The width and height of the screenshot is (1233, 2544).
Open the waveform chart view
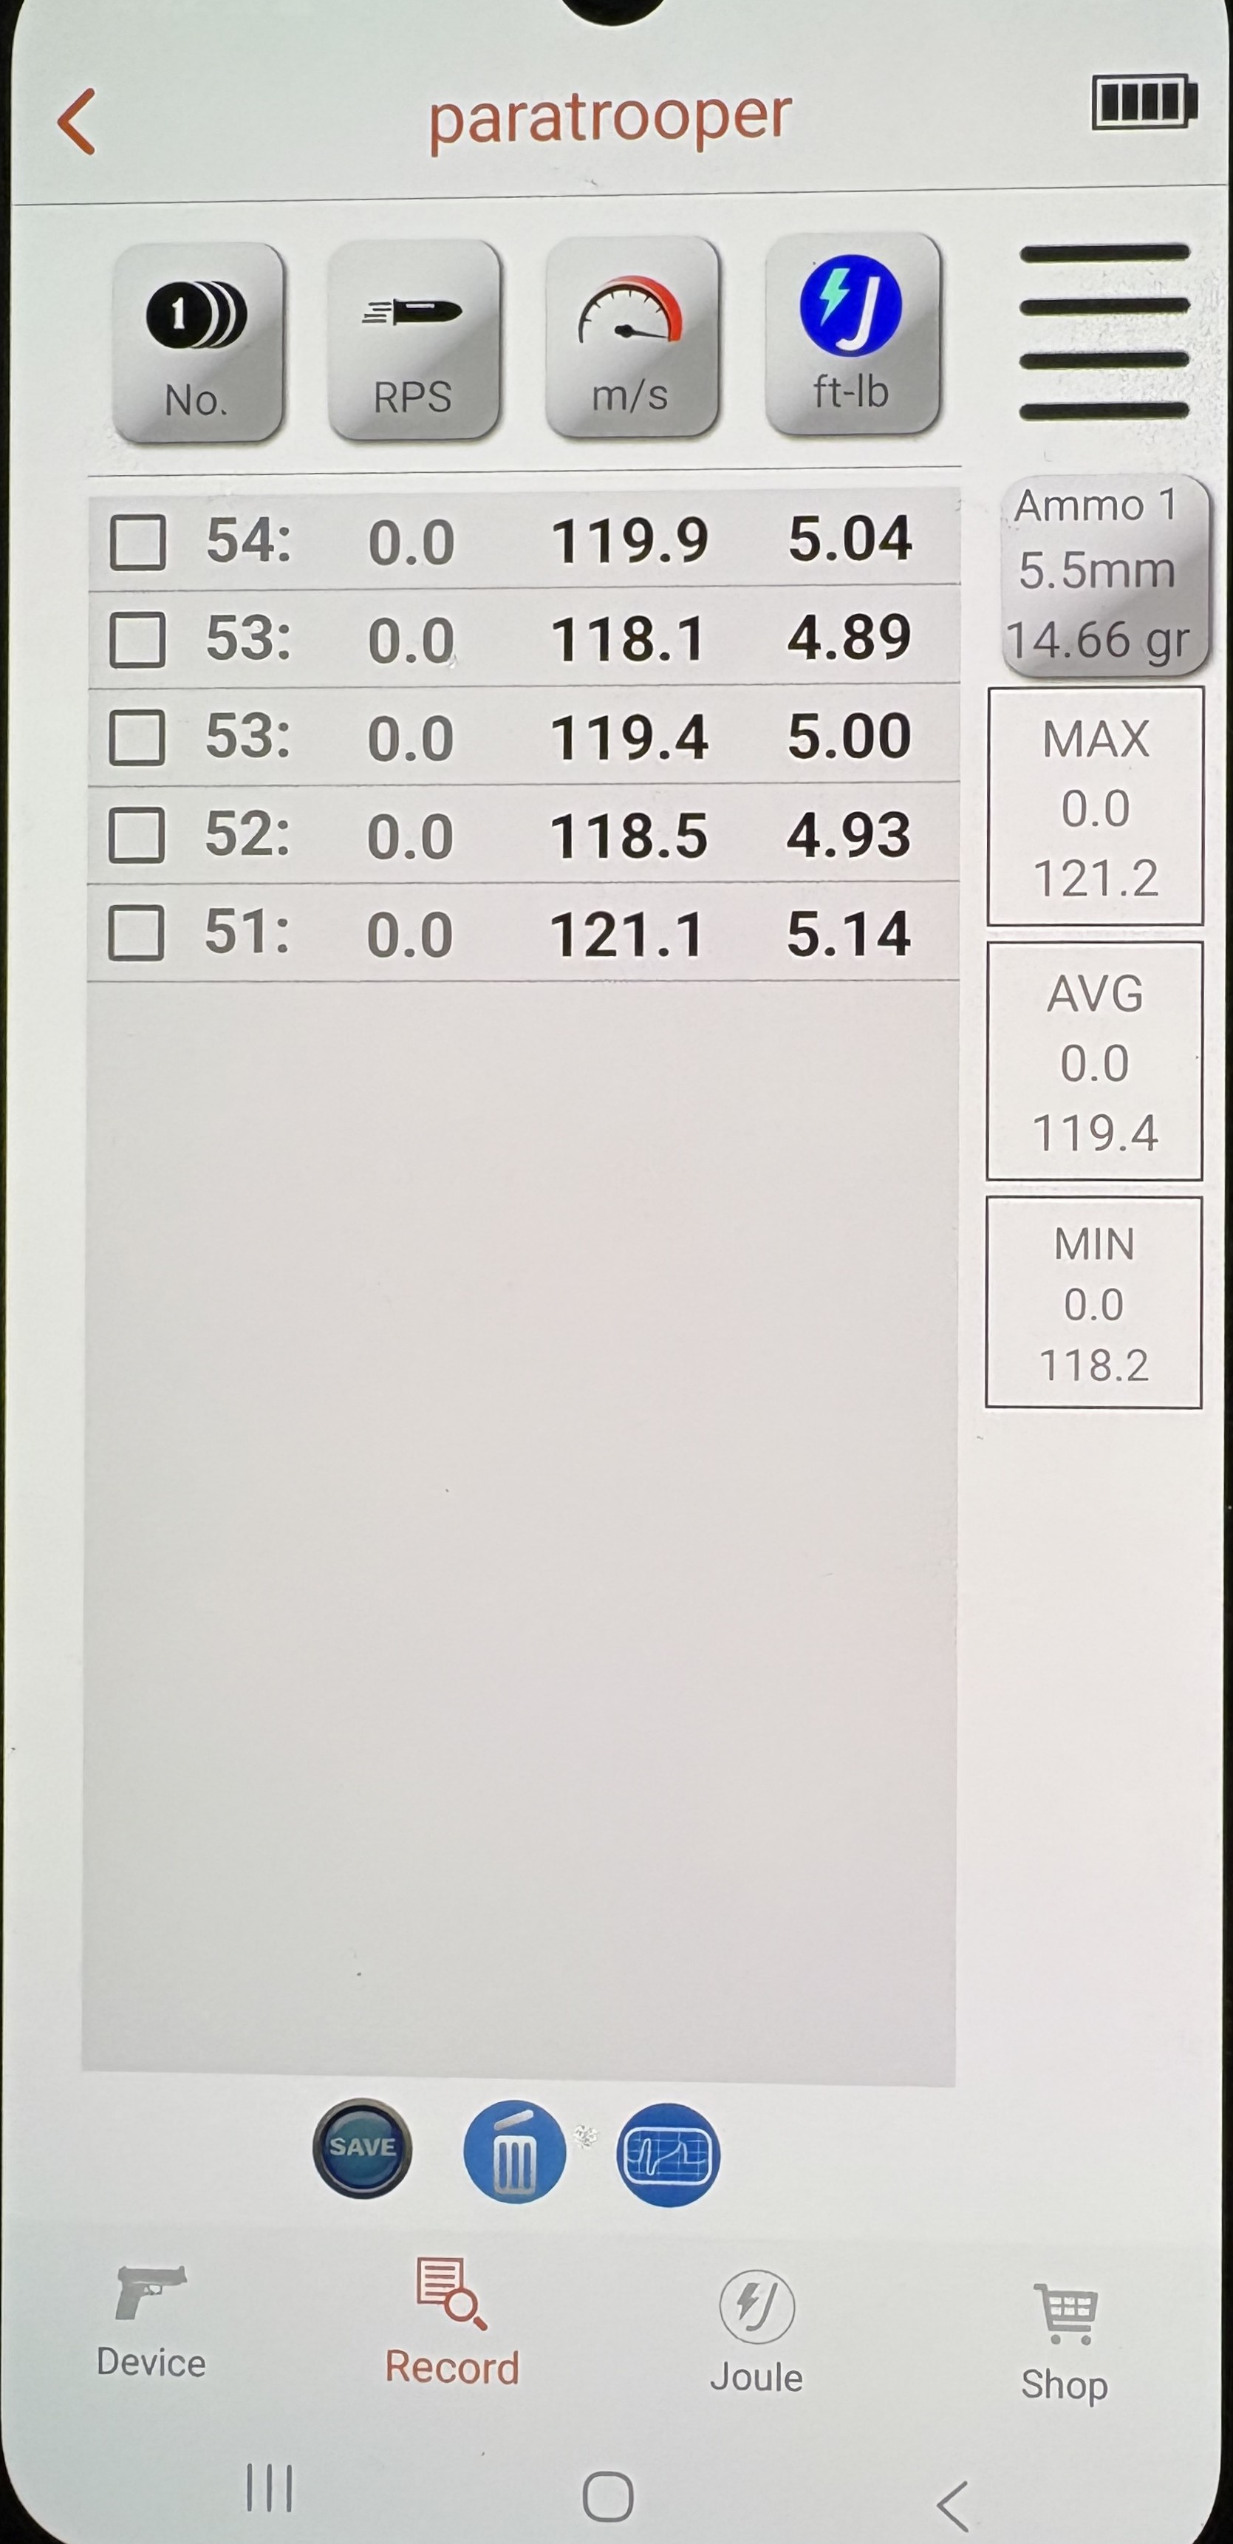tap(669, 2154)
